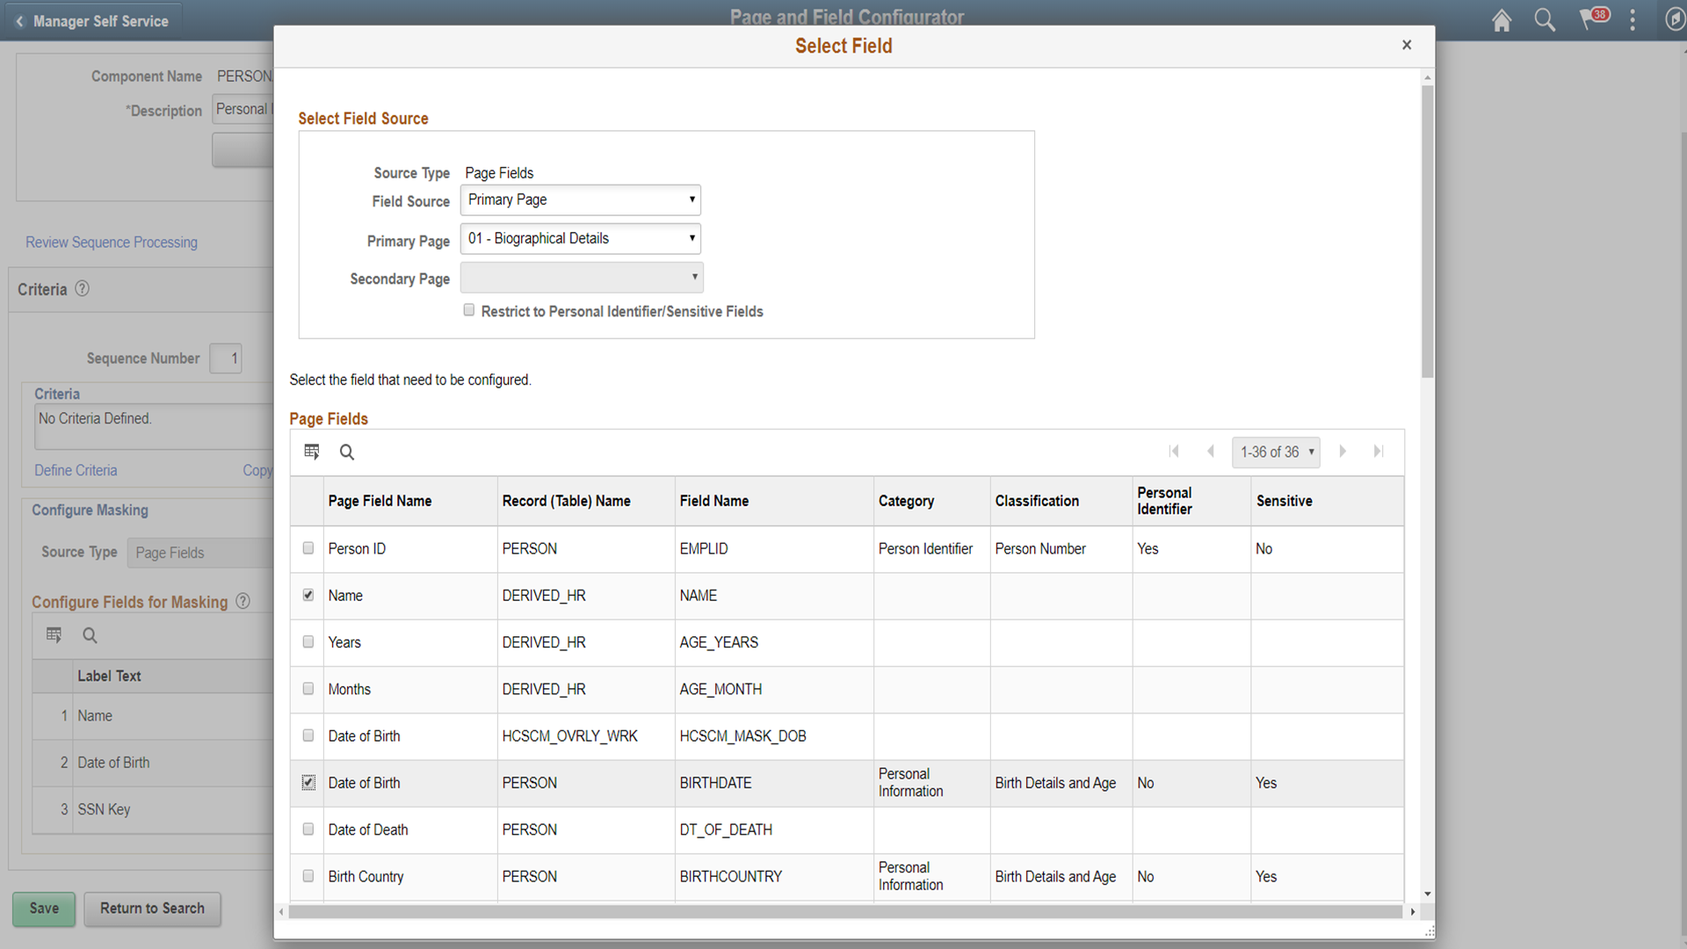1687x949 pixels.
Task: Click the dialog vertical scrollbar thumb
Action: [1427, 230]
